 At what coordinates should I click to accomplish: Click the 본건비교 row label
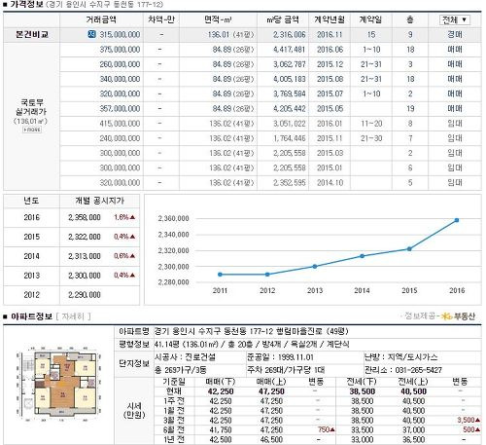click(32, 34)
